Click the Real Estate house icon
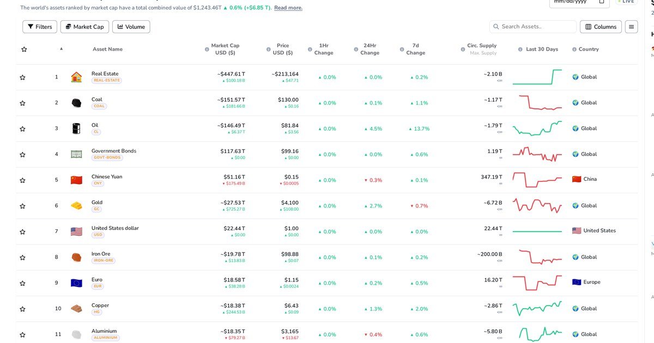The height and width of the screenshot is (343, 654). 76,77
